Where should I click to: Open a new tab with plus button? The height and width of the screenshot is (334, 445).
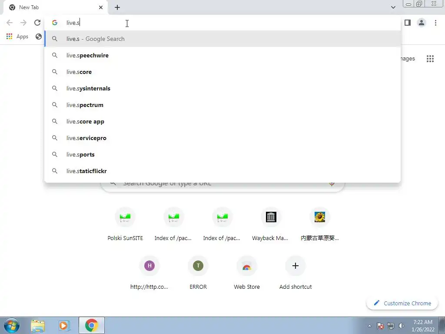117,7
